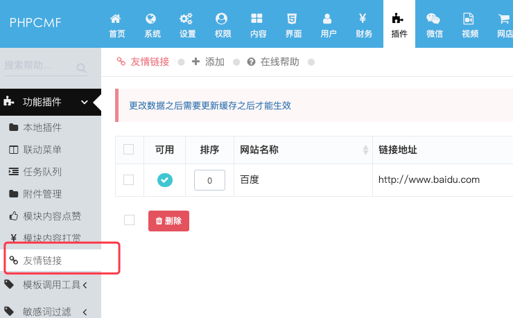Screen dimensions: 513x318
Task: Click the folder icon beside 附件管理
Action: (x=13, y=194)
